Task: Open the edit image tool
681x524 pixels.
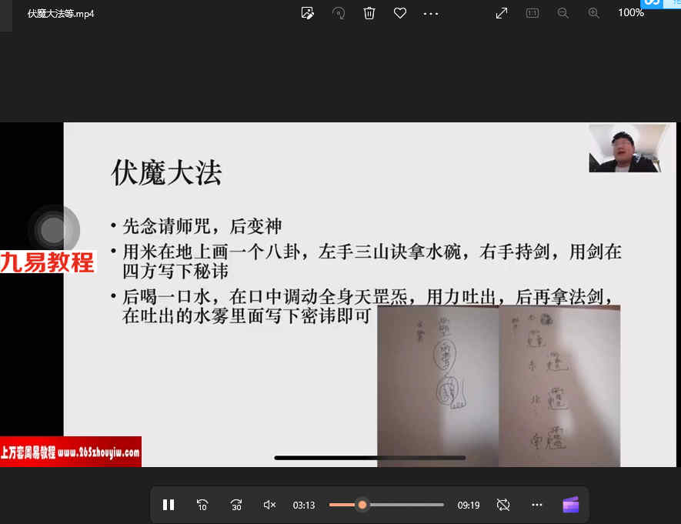Action: coord(308,13)
